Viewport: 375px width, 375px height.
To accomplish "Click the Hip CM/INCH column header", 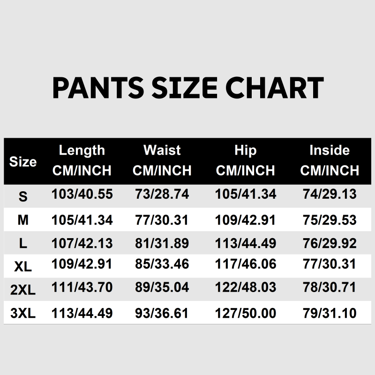I will click(x=246, y=160).
